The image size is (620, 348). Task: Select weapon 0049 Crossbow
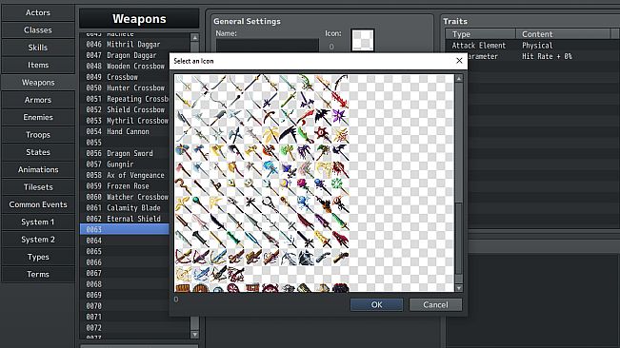pos(125,77)
